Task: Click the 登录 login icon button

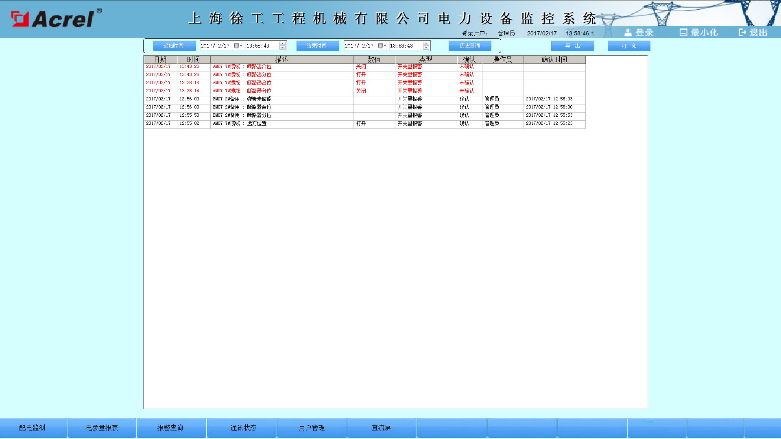Action: click(x=639, y=33)
